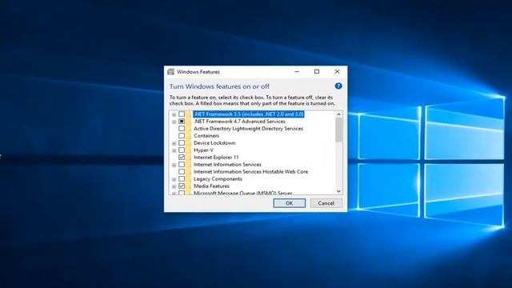Click the folder icon beside Internet Explorer 11

click(189, 158)
